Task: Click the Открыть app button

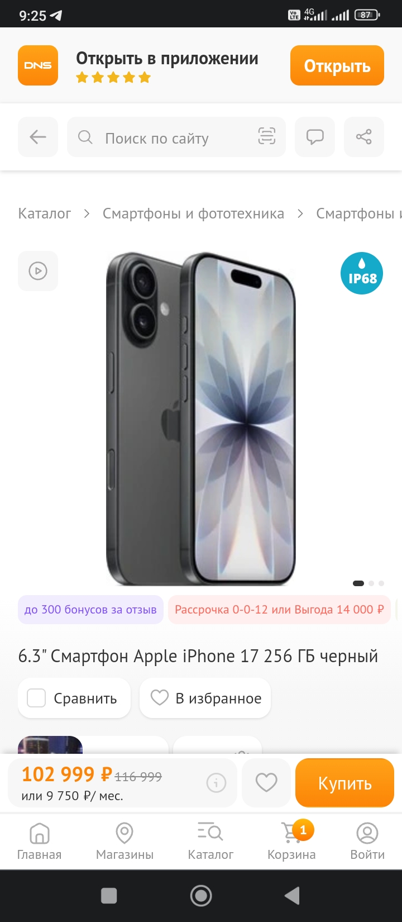Action: click(337, 65)
